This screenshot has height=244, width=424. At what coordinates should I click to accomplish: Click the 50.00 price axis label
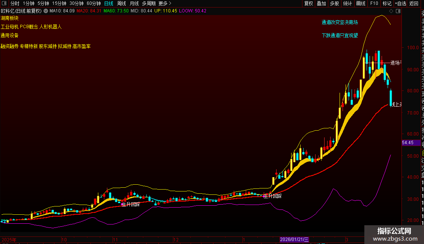click(413, 156)
